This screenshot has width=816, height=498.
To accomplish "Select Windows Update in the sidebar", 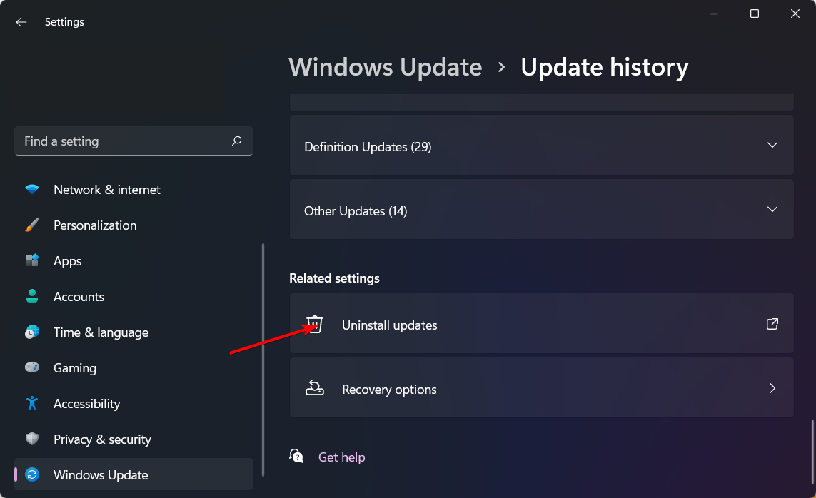I will (x=101, y=475).
